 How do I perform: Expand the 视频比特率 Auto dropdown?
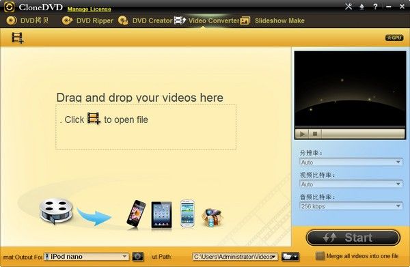coord(351,184)
